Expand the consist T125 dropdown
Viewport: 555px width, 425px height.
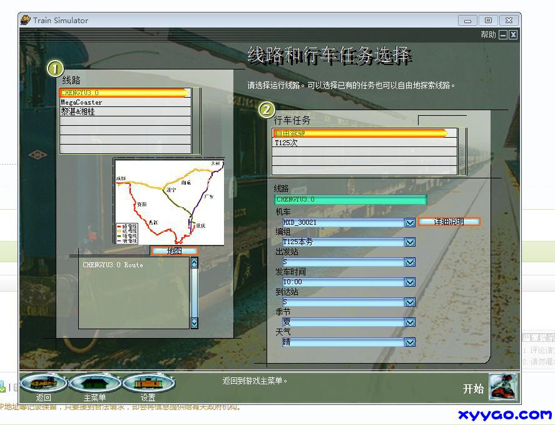click(x=410, y=242)
